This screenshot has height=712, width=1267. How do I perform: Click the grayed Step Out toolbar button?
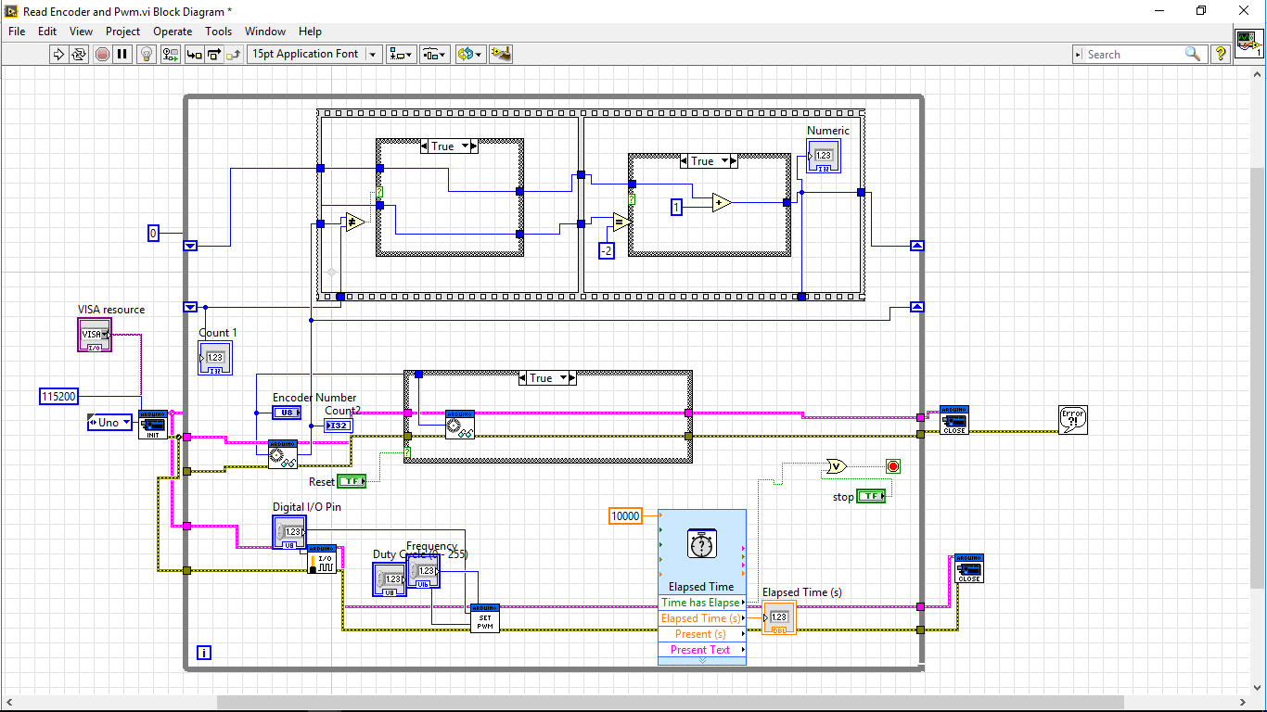(234, 54)
